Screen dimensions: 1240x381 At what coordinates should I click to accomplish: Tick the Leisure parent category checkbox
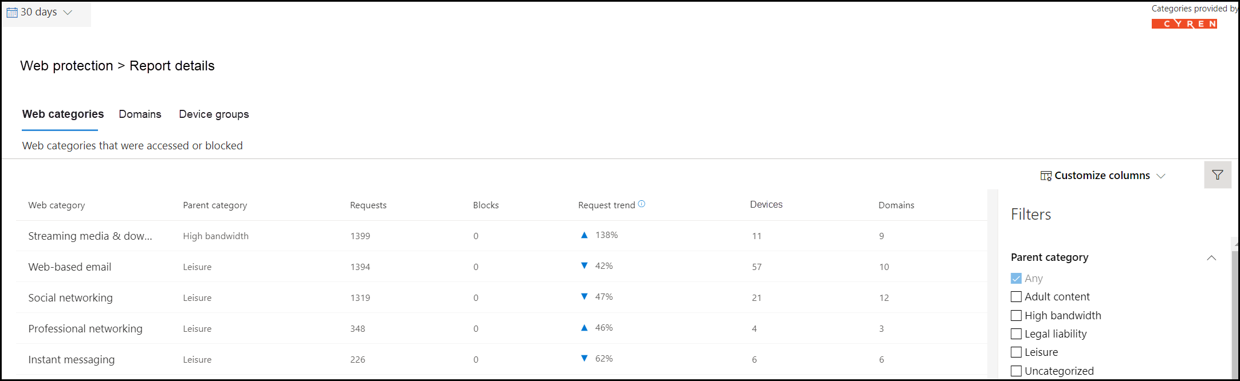point(1016,352)
